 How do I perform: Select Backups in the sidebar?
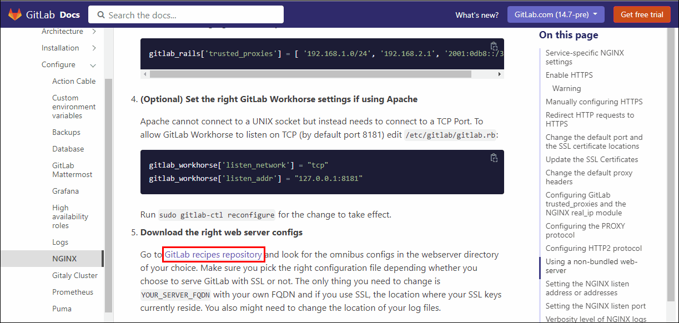click(x=66, y=132)
